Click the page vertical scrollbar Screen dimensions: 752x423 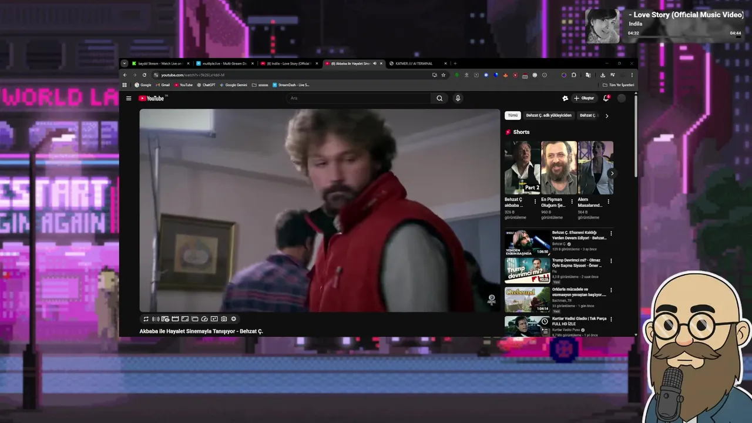pyautogui.click(x=636, y=135)
